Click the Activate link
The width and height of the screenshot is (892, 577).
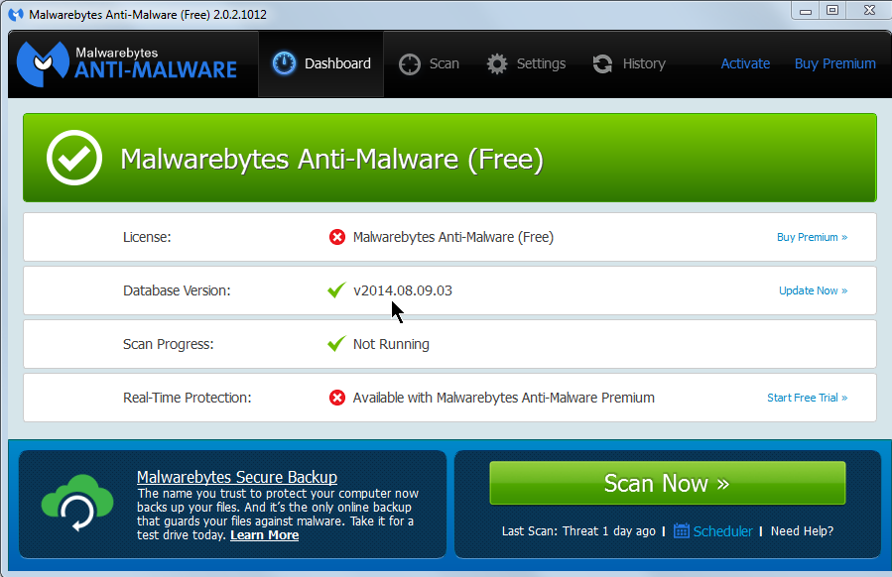tap(745, 63)
